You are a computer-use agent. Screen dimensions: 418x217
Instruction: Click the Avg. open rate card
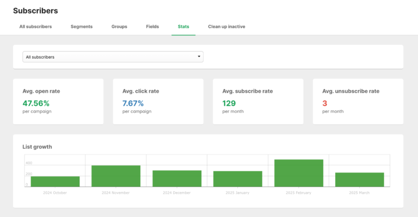(x=58, y=101)
